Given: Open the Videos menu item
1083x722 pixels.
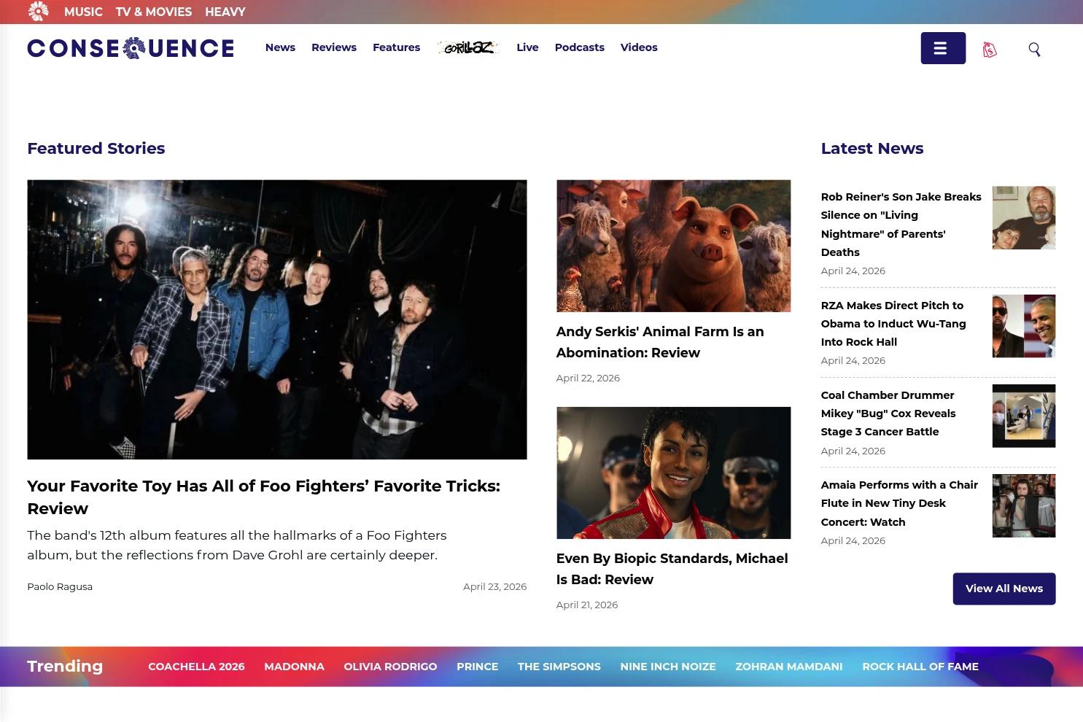Looking at the screenshot, I should click(639, 47).
